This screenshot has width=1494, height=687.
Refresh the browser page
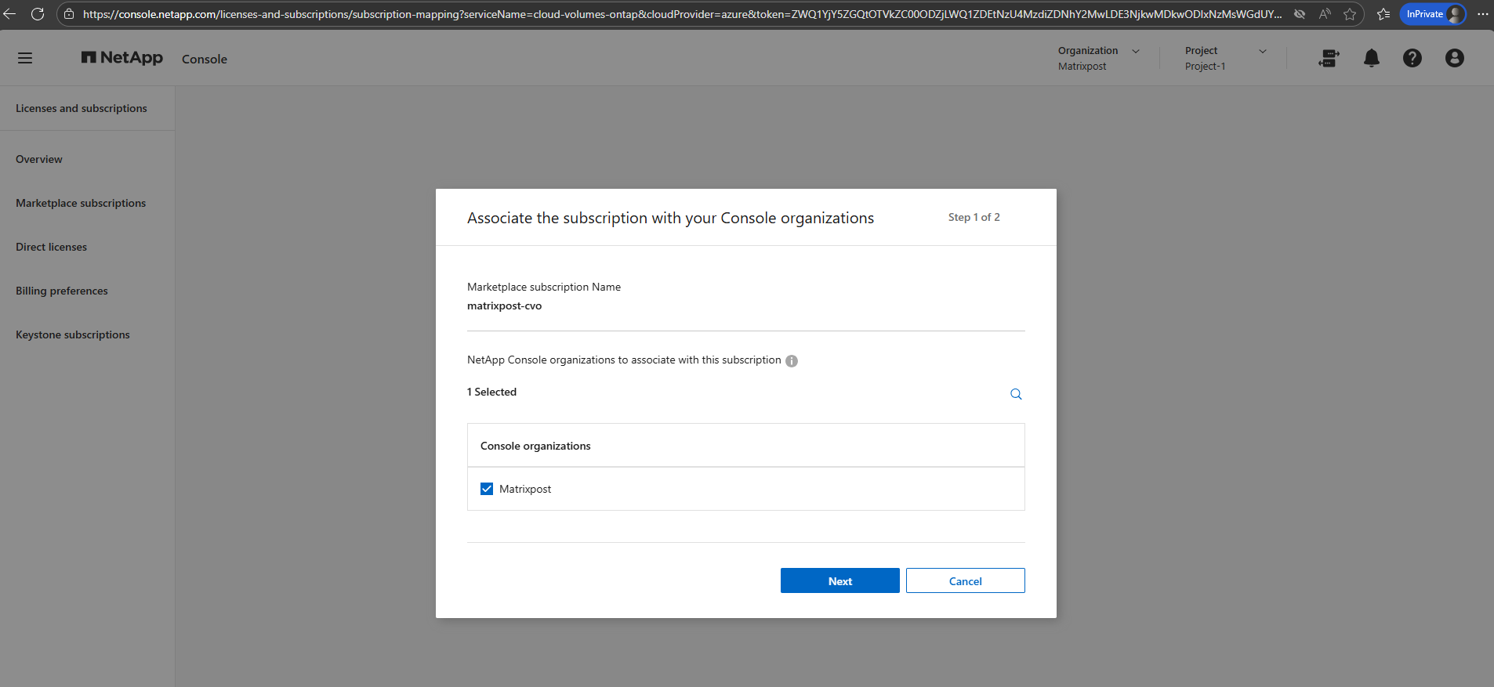tap(37, 14)
